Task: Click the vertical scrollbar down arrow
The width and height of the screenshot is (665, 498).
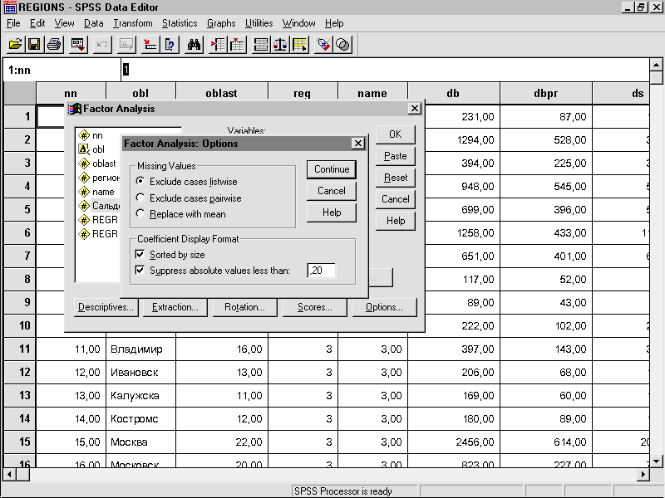Action: tap(656, 461)
